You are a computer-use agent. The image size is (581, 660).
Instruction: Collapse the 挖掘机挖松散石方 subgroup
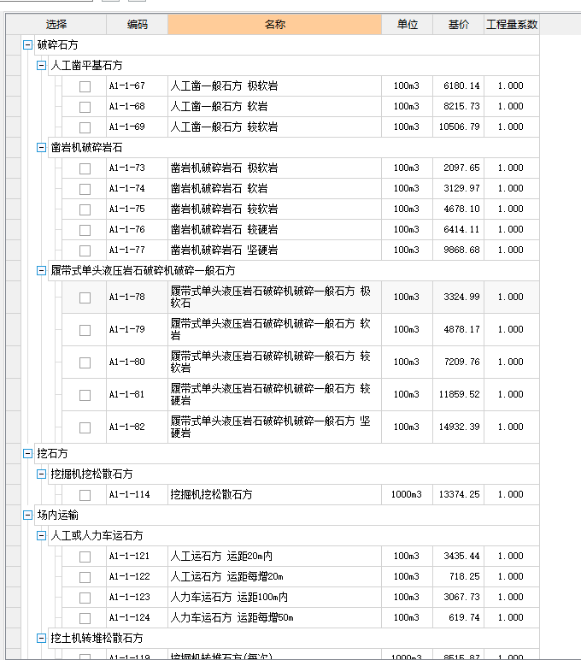point(41,474)
